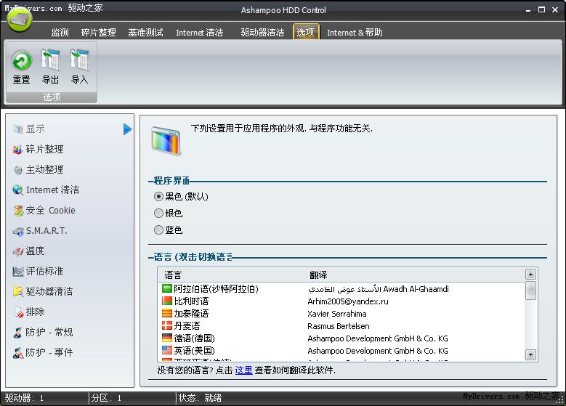Click 温度 text in the sidebar
Viewport: 566px width, 406px height.
[35, 251]
